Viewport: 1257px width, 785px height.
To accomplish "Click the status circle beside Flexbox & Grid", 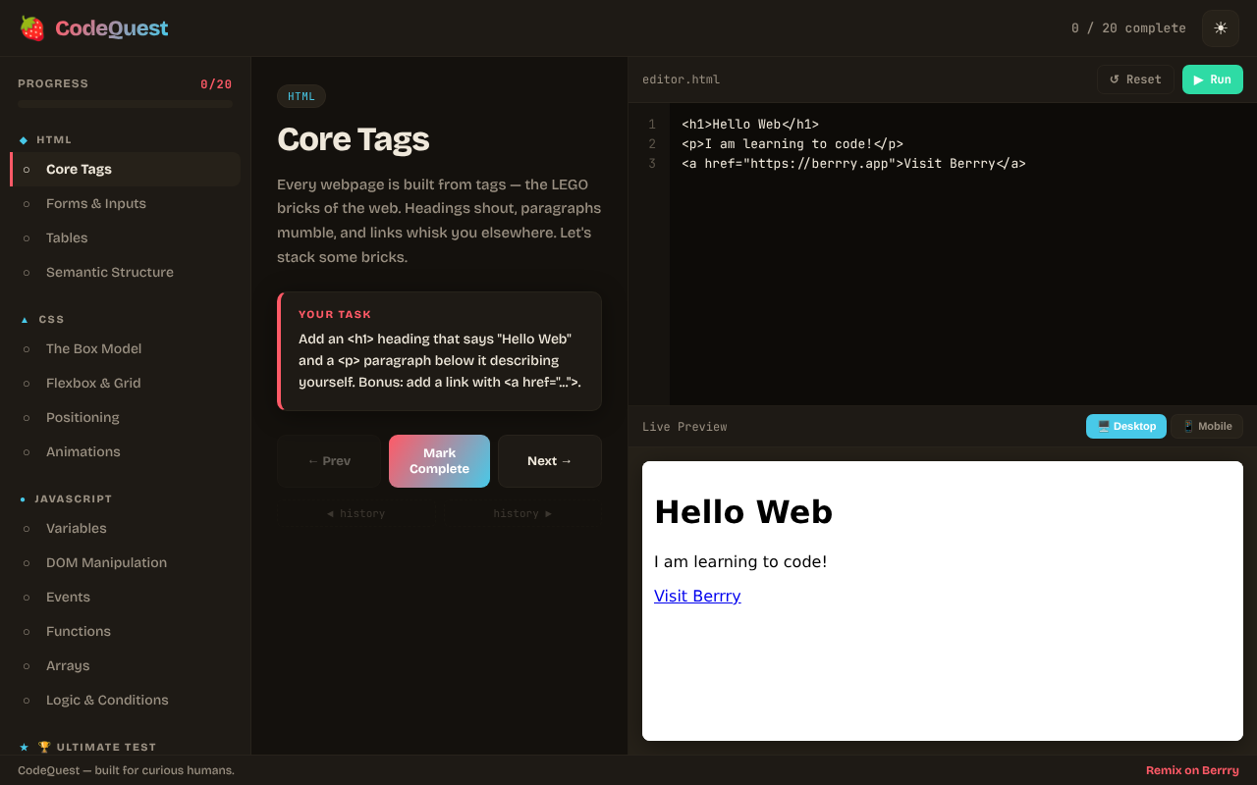I will click(x=27, y=384).
